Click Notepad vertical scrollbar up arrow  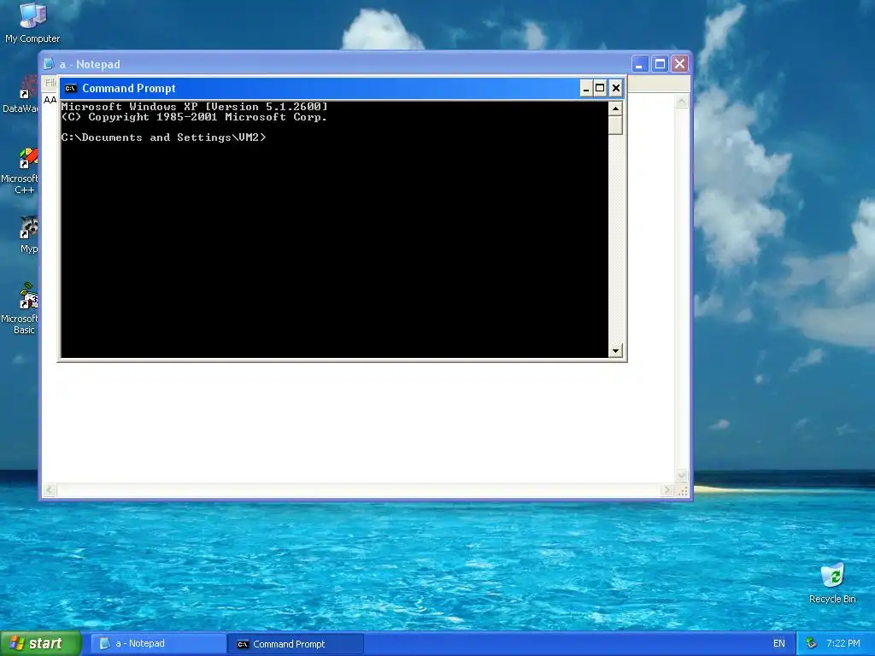(x=682, y=102)
